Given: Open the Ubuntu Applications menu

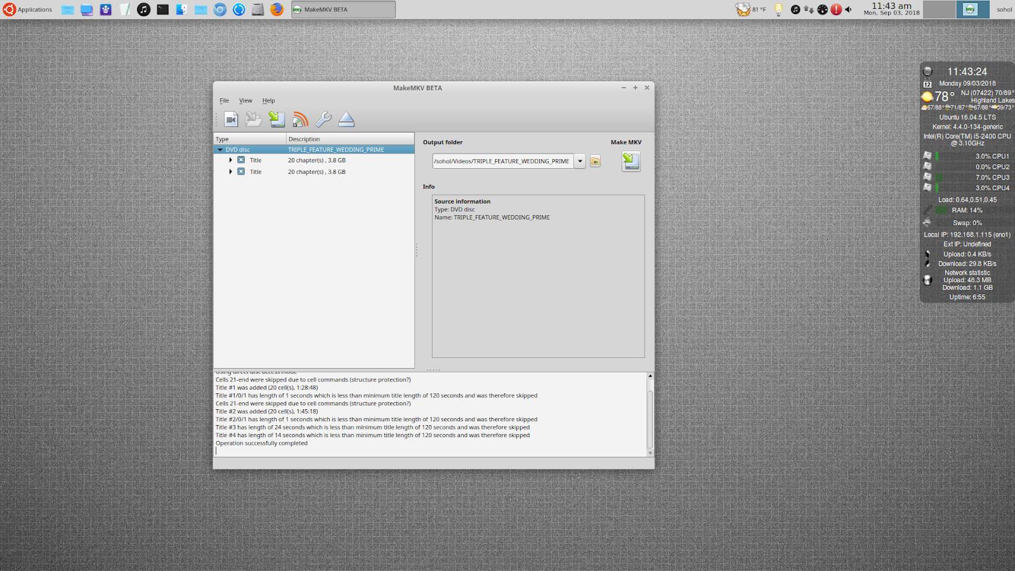Looking at the screenshot, I should [28, 10].
